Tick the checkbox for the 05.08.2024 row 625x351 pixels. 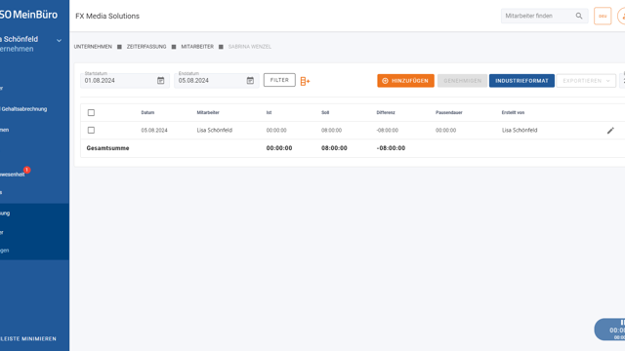[91, 130]
